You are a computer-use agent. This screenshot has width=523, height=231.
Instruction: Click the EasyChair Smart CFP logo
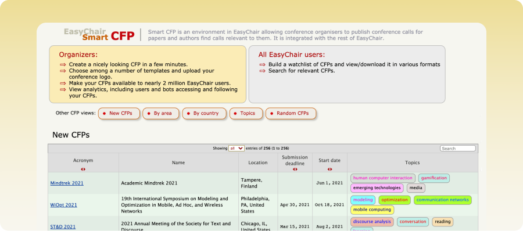tap(99, 35)
